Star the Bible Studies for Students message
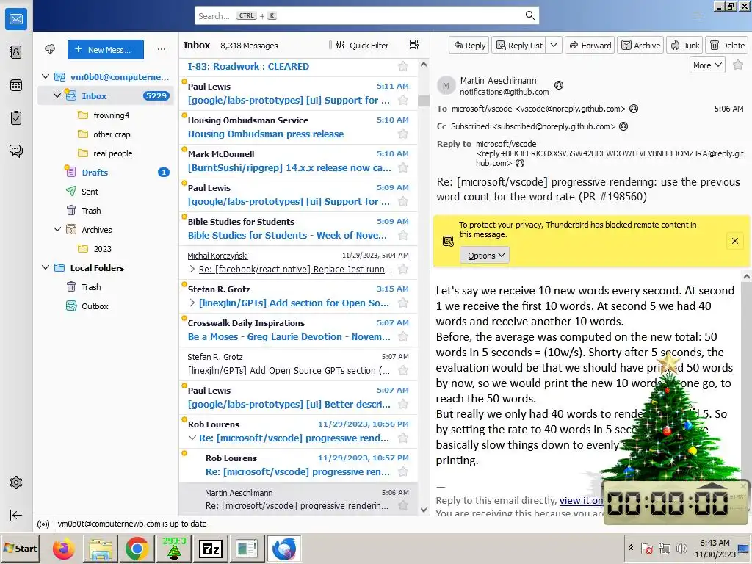 pyautogui.click(x=403, y=236)
